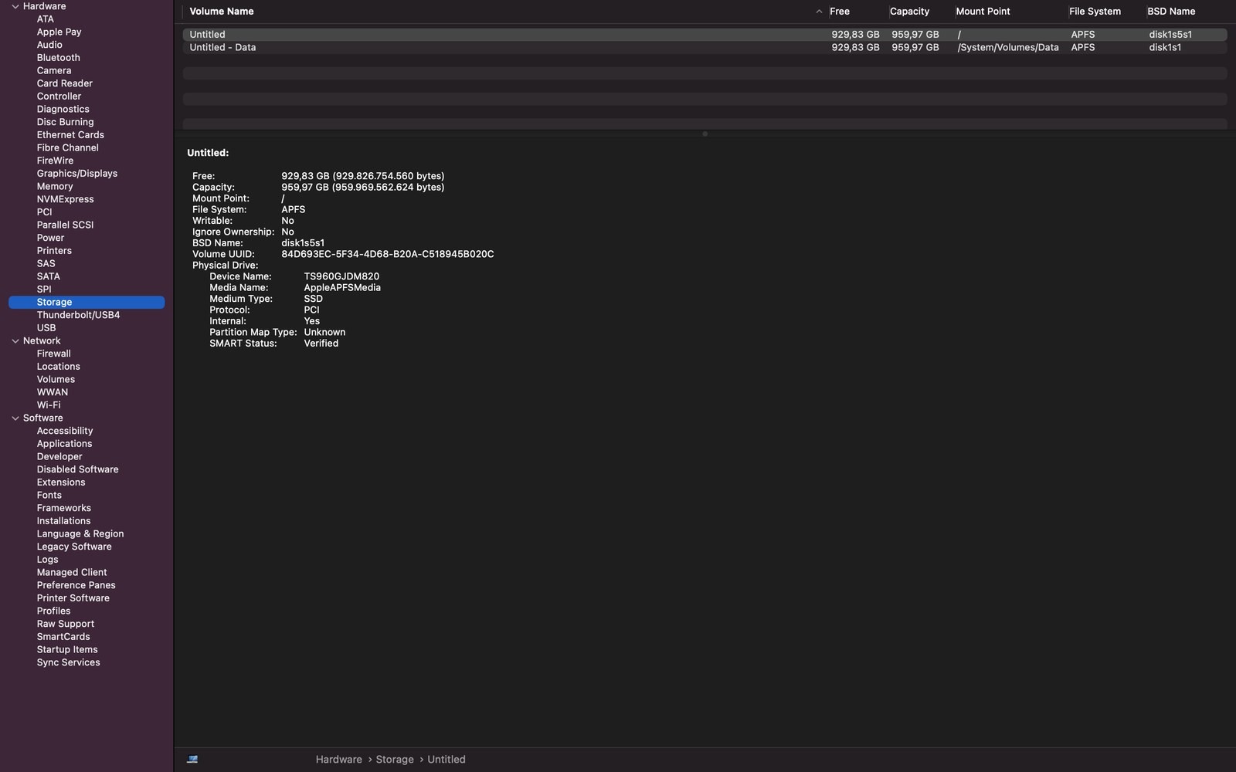Open Installations entry
This screenshot has width=1236, height=772.
(63, 521)
